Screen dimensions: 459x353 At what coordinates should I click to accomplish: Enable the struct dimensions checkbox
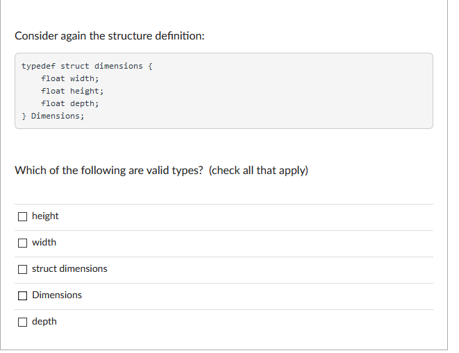click(22, 269)
